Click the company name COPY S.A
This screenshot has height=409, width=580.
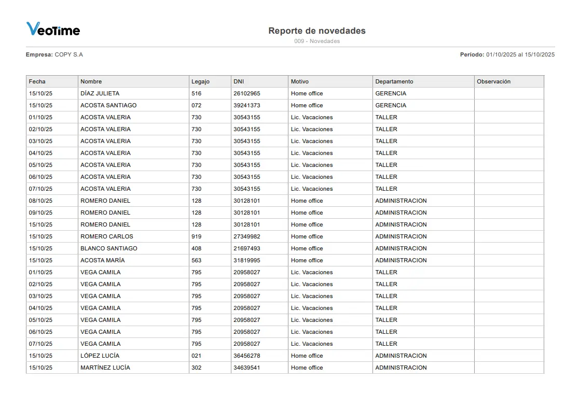click(68, 54)
